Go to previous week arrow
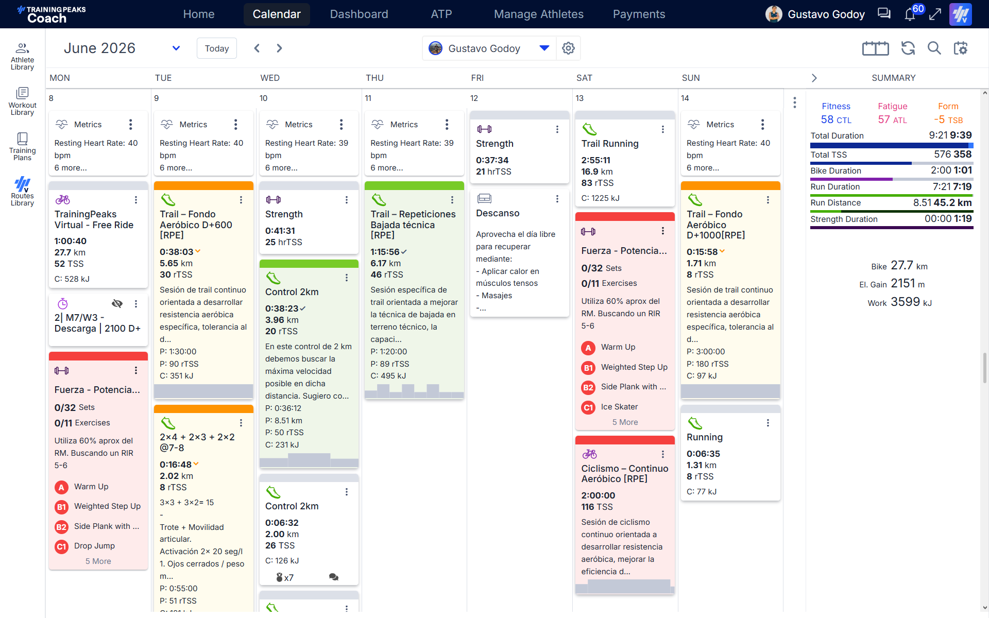 [257, 48]
